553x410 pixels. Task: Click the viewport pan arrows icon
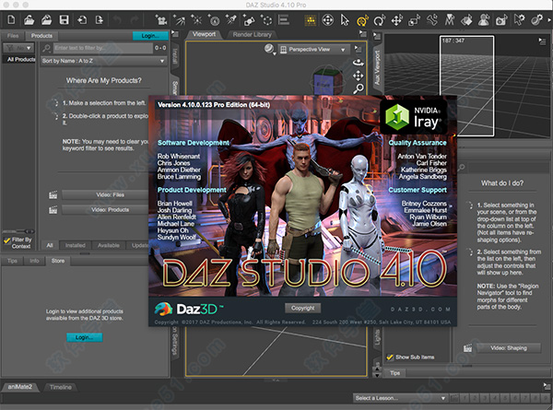[358, 76]
